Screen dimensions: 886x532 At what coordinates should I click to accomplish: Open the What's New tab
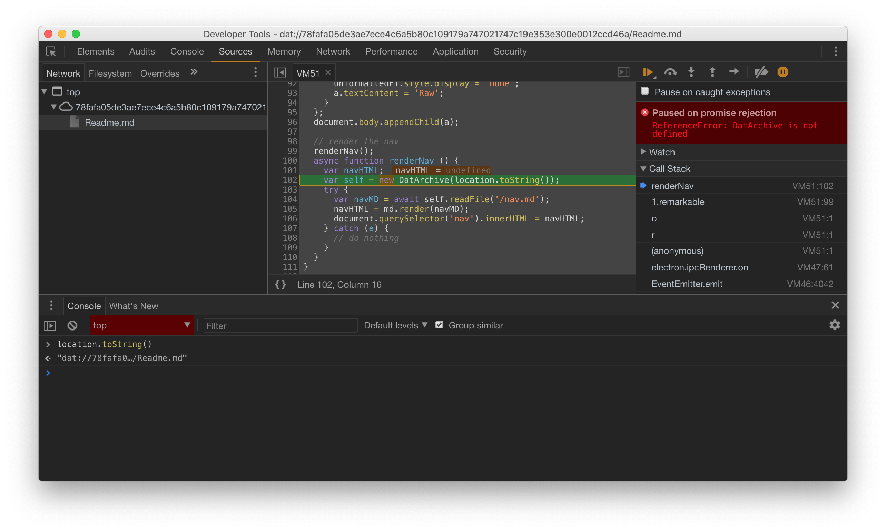coord(133,306)
